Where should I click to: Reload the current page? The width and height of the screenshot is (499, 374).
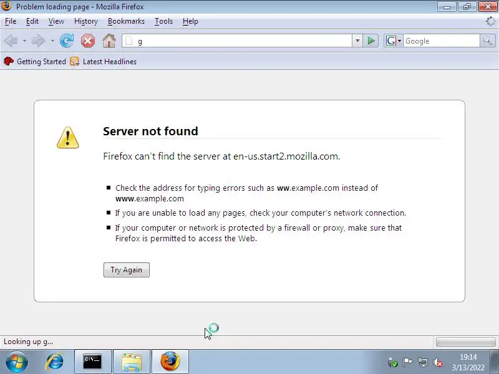pos(67,41)
